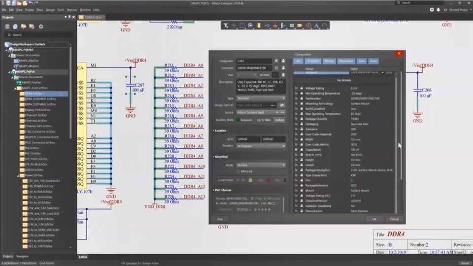Screen dimensions: 473x266
Task: Select the Models filter button
Action: coord(329,61)
